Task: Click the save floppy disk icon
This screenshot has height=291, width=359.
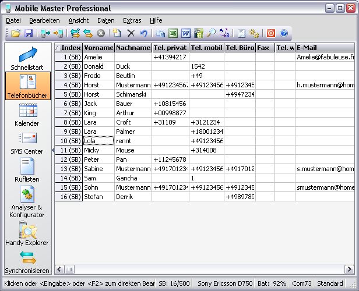Action: 28,34
